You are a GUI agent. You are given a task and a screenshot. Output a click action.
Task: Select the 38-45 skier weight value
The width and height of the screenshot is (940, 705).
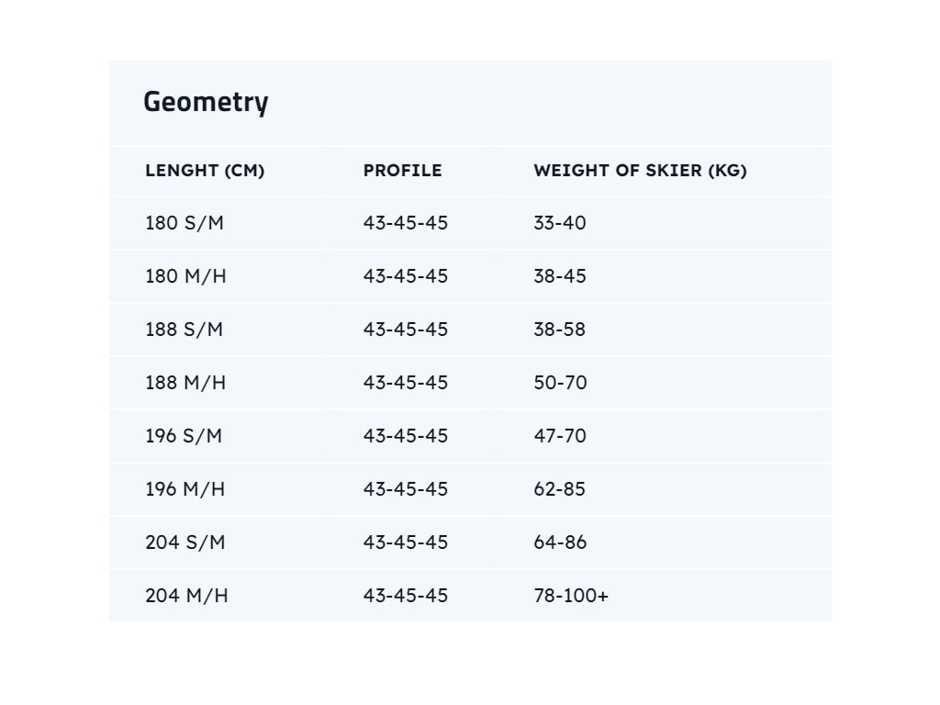[x=559, y=276]
